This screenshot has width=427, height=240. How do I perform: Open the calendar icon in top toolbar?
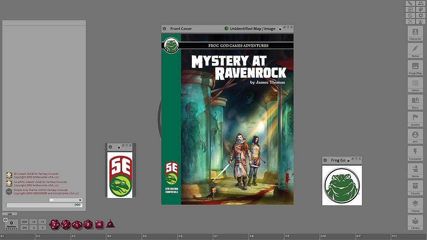410,10
